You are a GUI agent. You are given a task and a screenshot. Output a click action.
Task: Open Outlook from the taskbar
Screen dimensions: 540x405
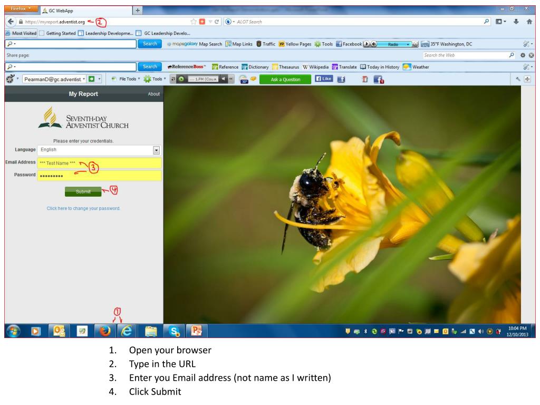tap(59, 331)
